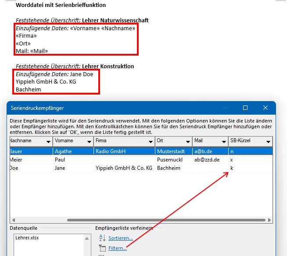Viewport: 287px width, 256px height.
Task: Click the left arrow of the horizontal scrollbar
Action: point(13,220)
